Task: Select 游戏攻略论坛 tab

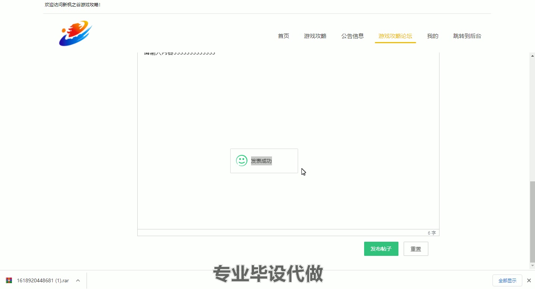Action: tap(395, 36)
